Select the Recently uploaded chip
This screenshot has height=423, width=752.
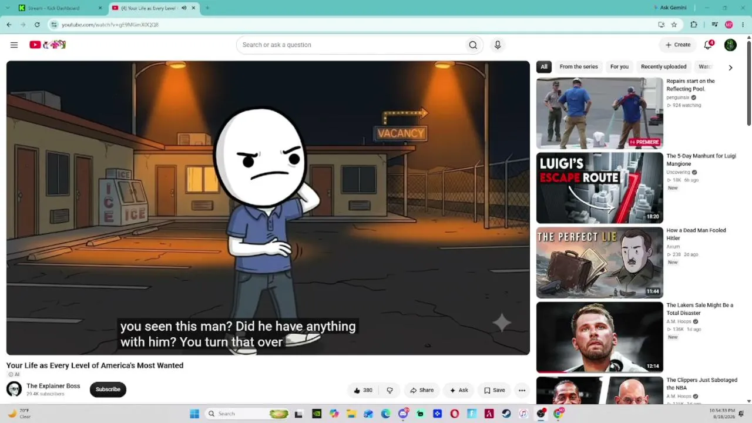664,67
